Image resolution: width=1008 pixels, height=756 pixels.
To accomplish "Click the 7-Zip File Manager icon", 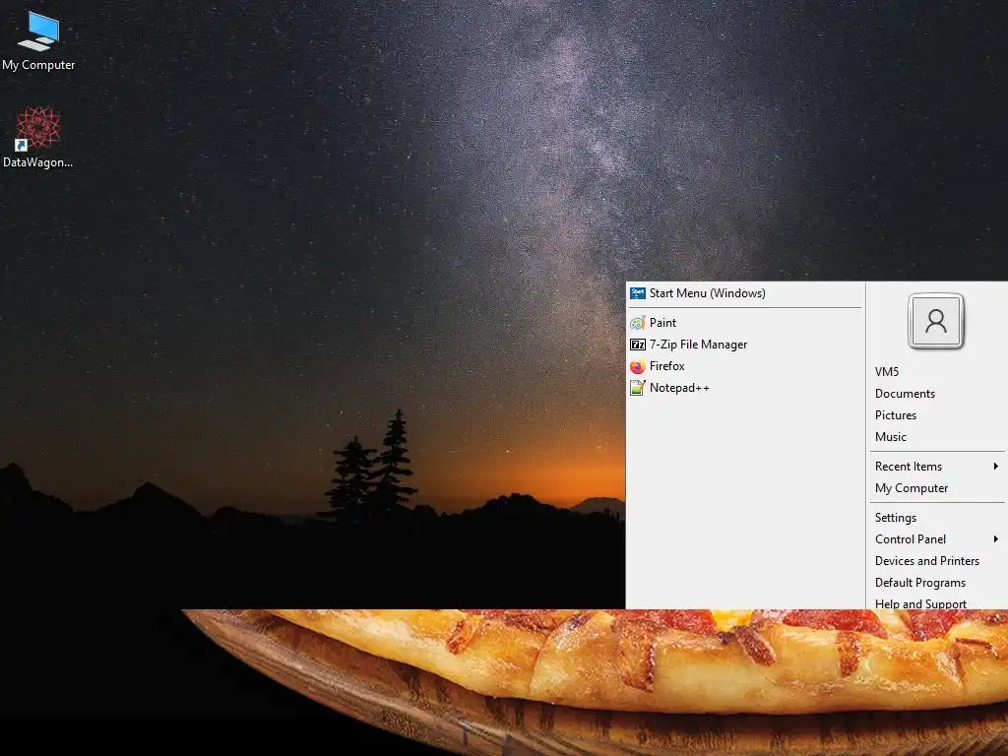I will click(637, 345).
